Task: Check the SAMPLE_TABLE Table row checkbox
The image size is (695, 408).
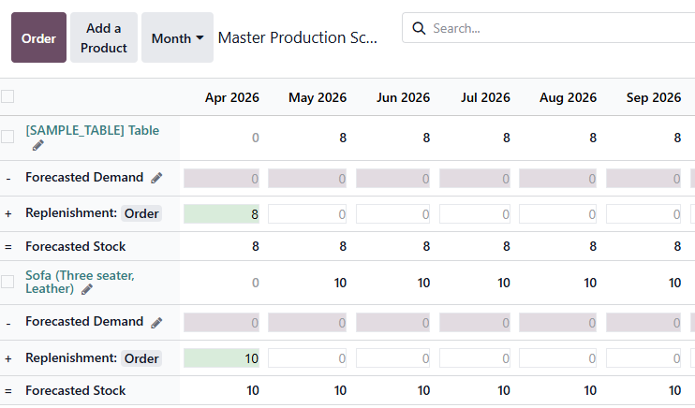Action: click(7, 137)
